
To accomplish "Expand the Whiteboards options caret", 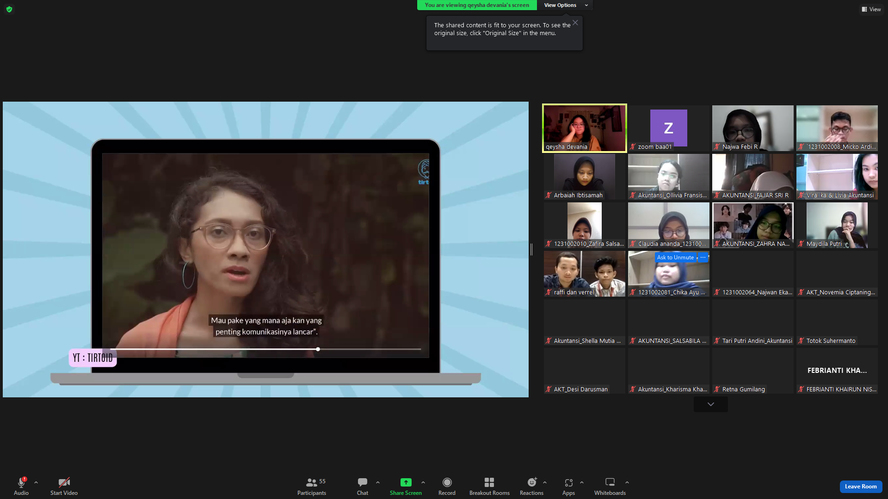I will pos(627,482).
